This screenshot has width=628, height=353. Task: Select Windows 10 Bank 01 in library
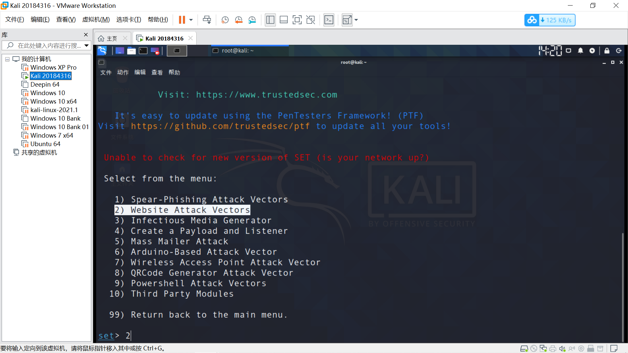[59, 127]
